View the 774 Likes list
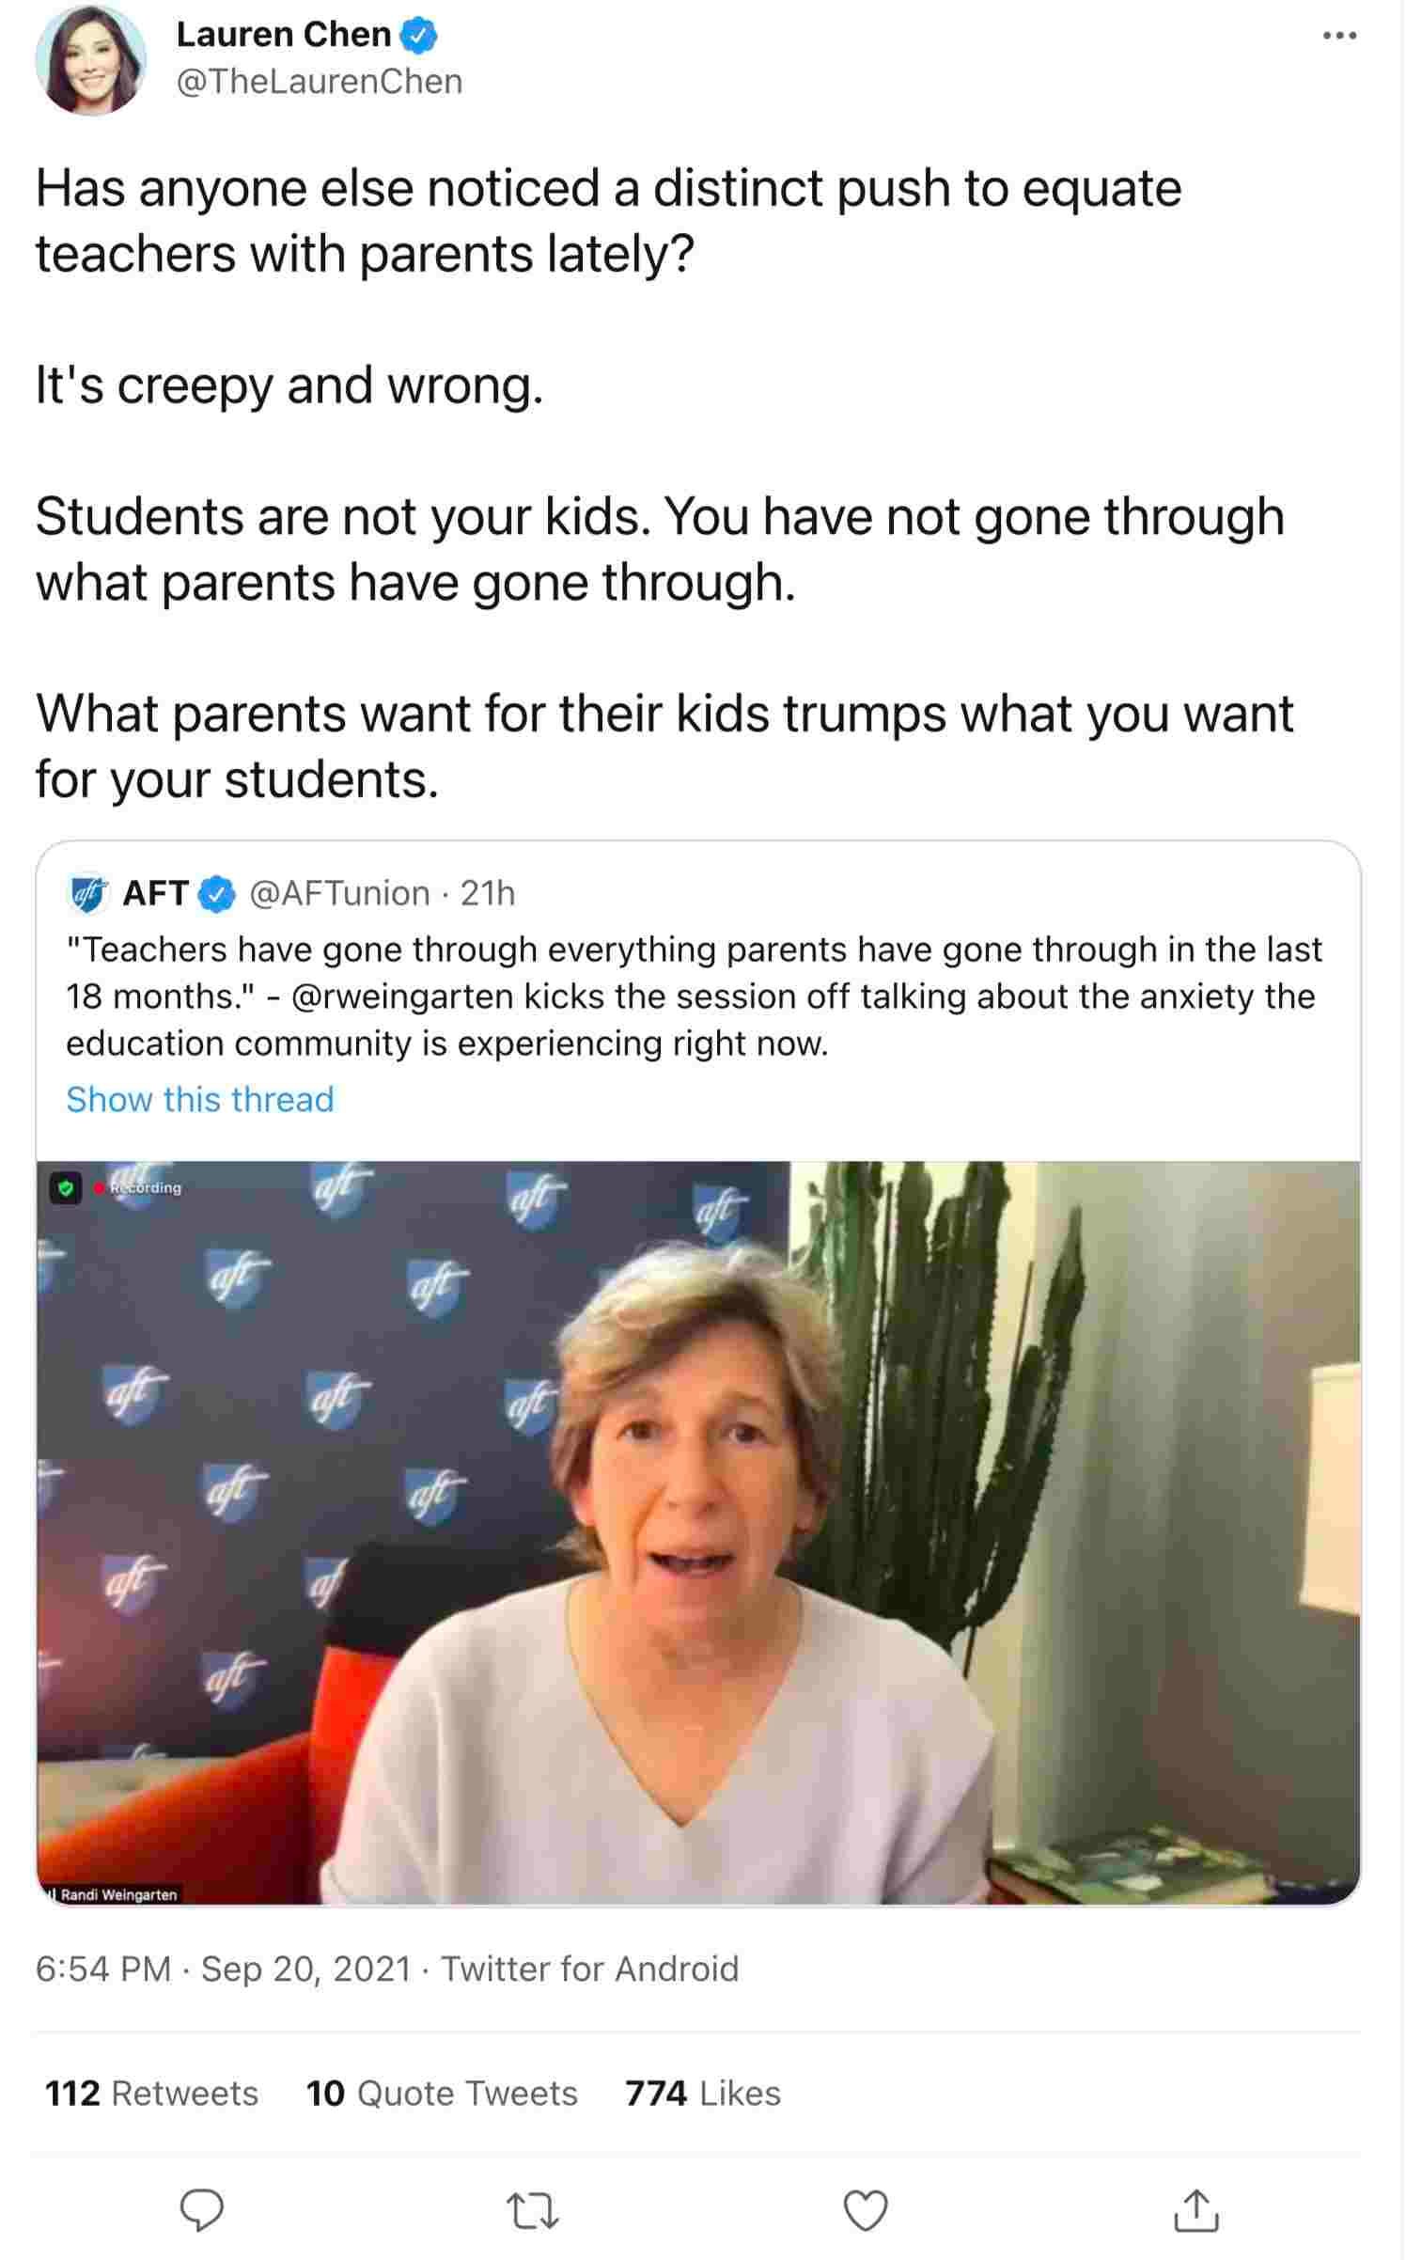This screenshot has width=1406, height=2260. click(x=703, y=2094)
